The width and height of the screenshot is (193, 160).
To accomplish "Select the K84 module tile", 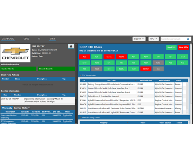I will (109, 69).
